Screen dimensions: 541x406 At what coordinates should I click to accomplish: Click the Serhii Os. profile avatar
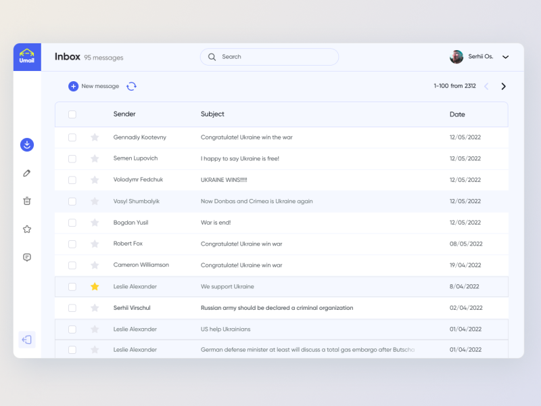pos(456,57)
